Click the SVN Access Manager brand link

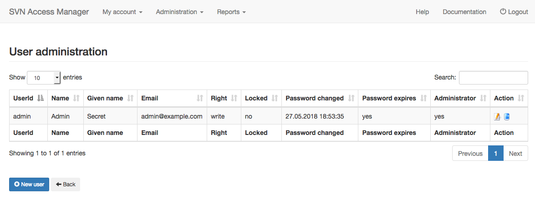(x=49, y=11)
